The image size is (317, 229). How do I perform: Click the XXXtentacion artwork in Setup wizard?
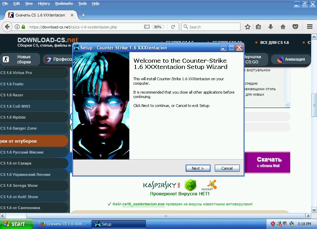click(x=101, y=106)
